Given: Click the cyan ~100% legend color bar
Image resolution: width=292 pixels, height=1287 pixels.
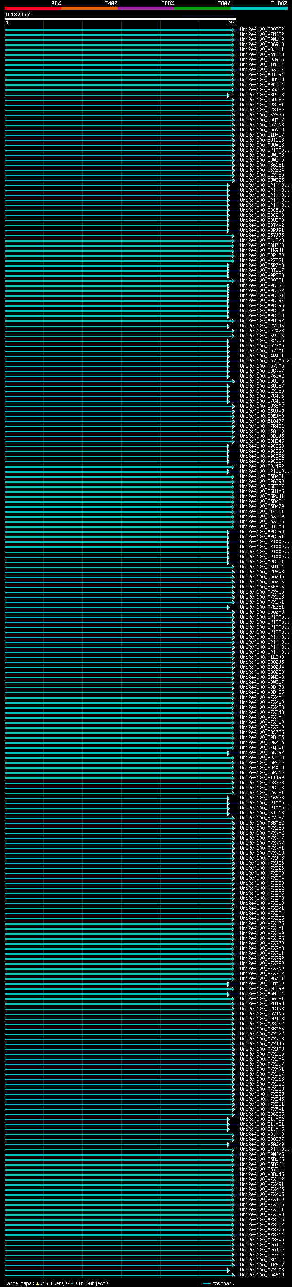Looking at the screenshot, I should pyautogui.click(x=260, y=8).
